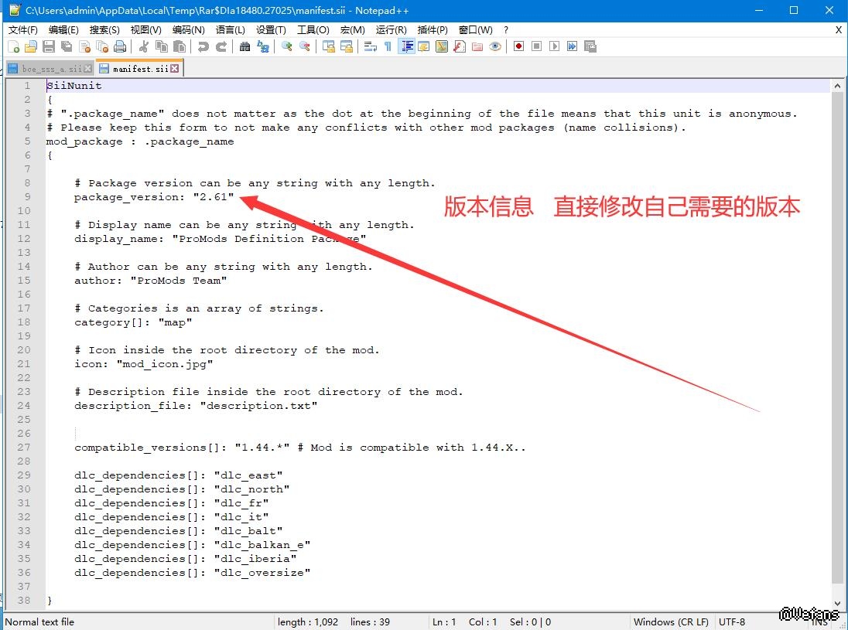Open user-defined language dialog icon
Image resolution: width=848 pixels, height=630 pixels.
tap(423, 46)
